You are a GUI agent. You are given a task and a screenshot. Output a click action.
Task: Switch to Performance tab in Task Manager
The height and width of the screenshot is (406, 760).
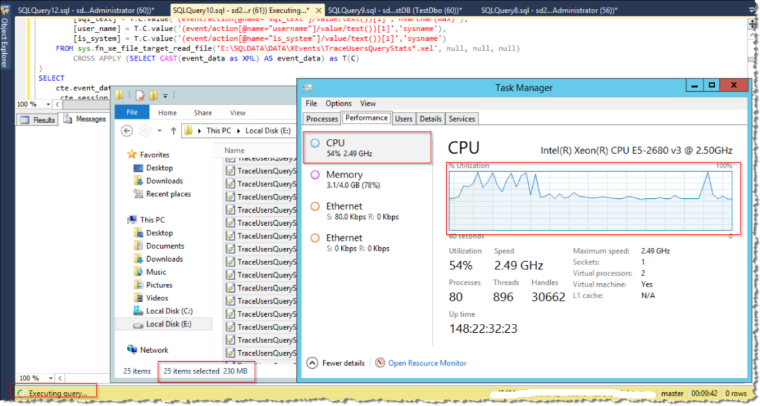(367, 118)
